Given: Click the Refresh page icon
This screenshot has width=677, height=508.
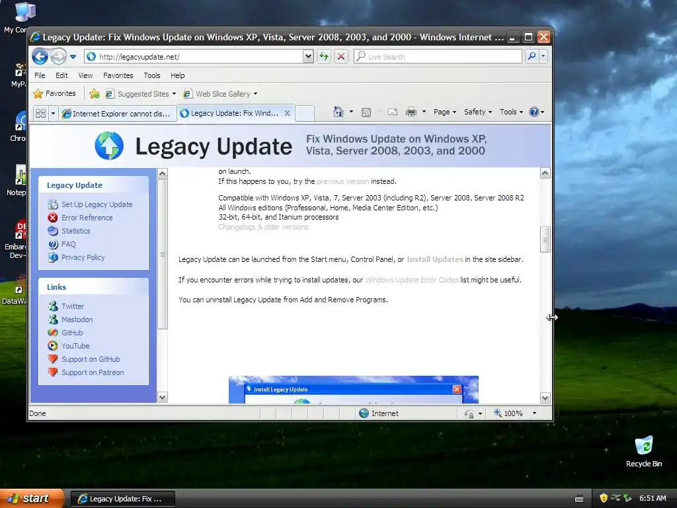Looking at the screenshot, I should pos(324,57).
